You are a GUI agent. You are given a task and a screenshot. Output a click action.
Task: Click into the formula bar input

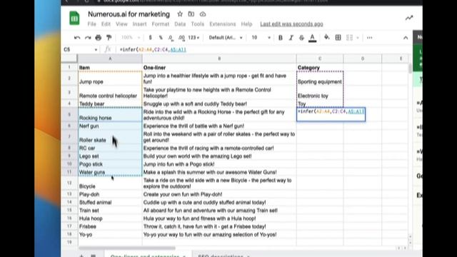click(x=262, y=49)
